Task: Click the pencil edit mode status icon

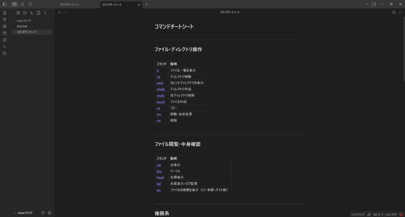Action: 369,215
